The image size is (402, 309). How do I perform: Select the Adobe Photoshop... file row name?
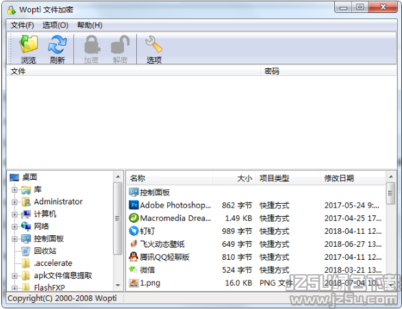[x=175, y=205]
